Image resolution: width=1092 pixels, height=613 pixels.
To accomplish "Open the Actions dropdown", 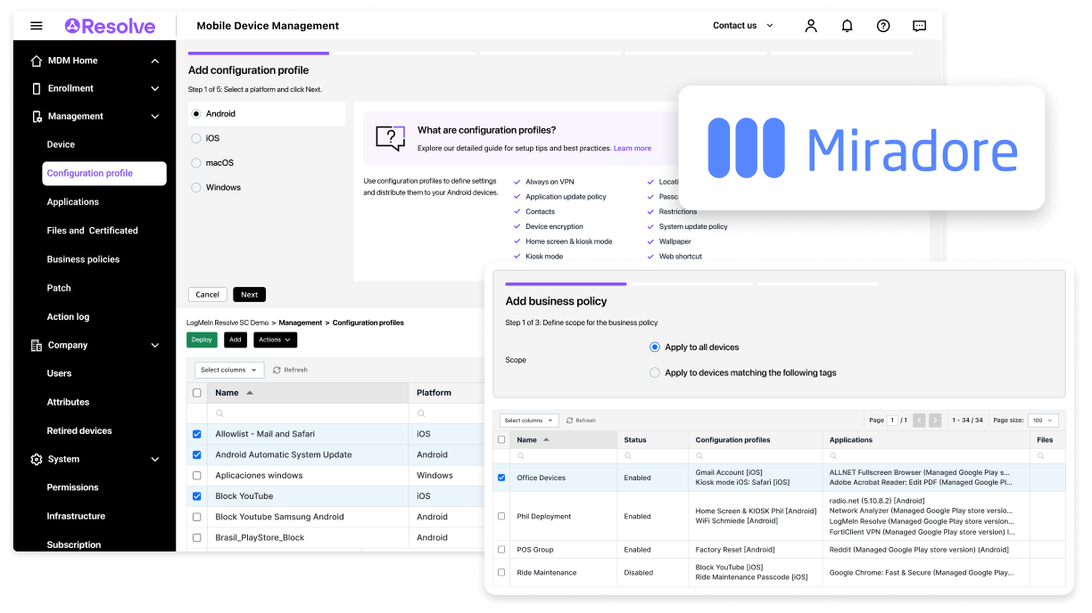I will 274,339.
